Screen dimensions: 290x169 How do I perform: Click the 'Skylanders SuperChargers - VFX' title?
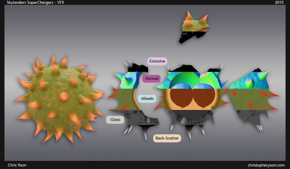35,2
